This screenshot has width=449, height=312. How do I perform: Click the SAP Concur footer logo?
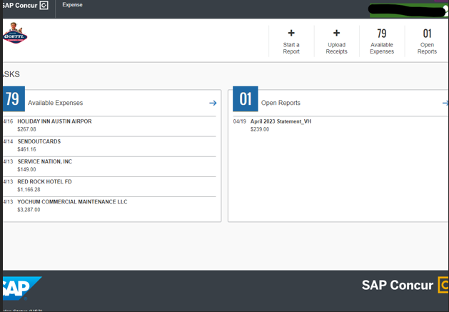pyautogui.click(x=405, y=285)
